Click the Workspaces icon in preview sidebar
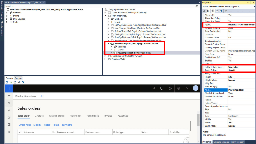256x144 pixels. click(9, 124)
